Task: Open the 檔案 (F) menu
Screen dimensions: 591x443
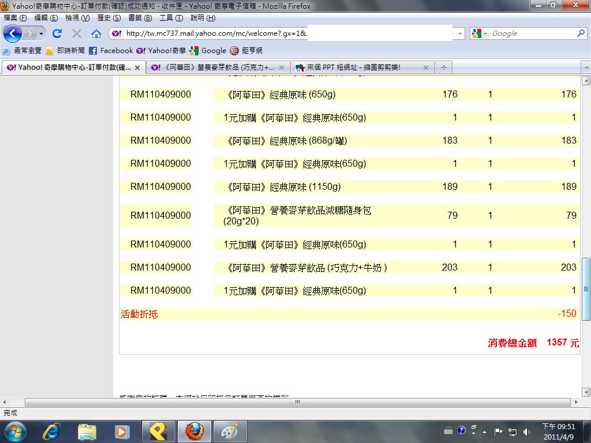Action: [x=15, y=18]
